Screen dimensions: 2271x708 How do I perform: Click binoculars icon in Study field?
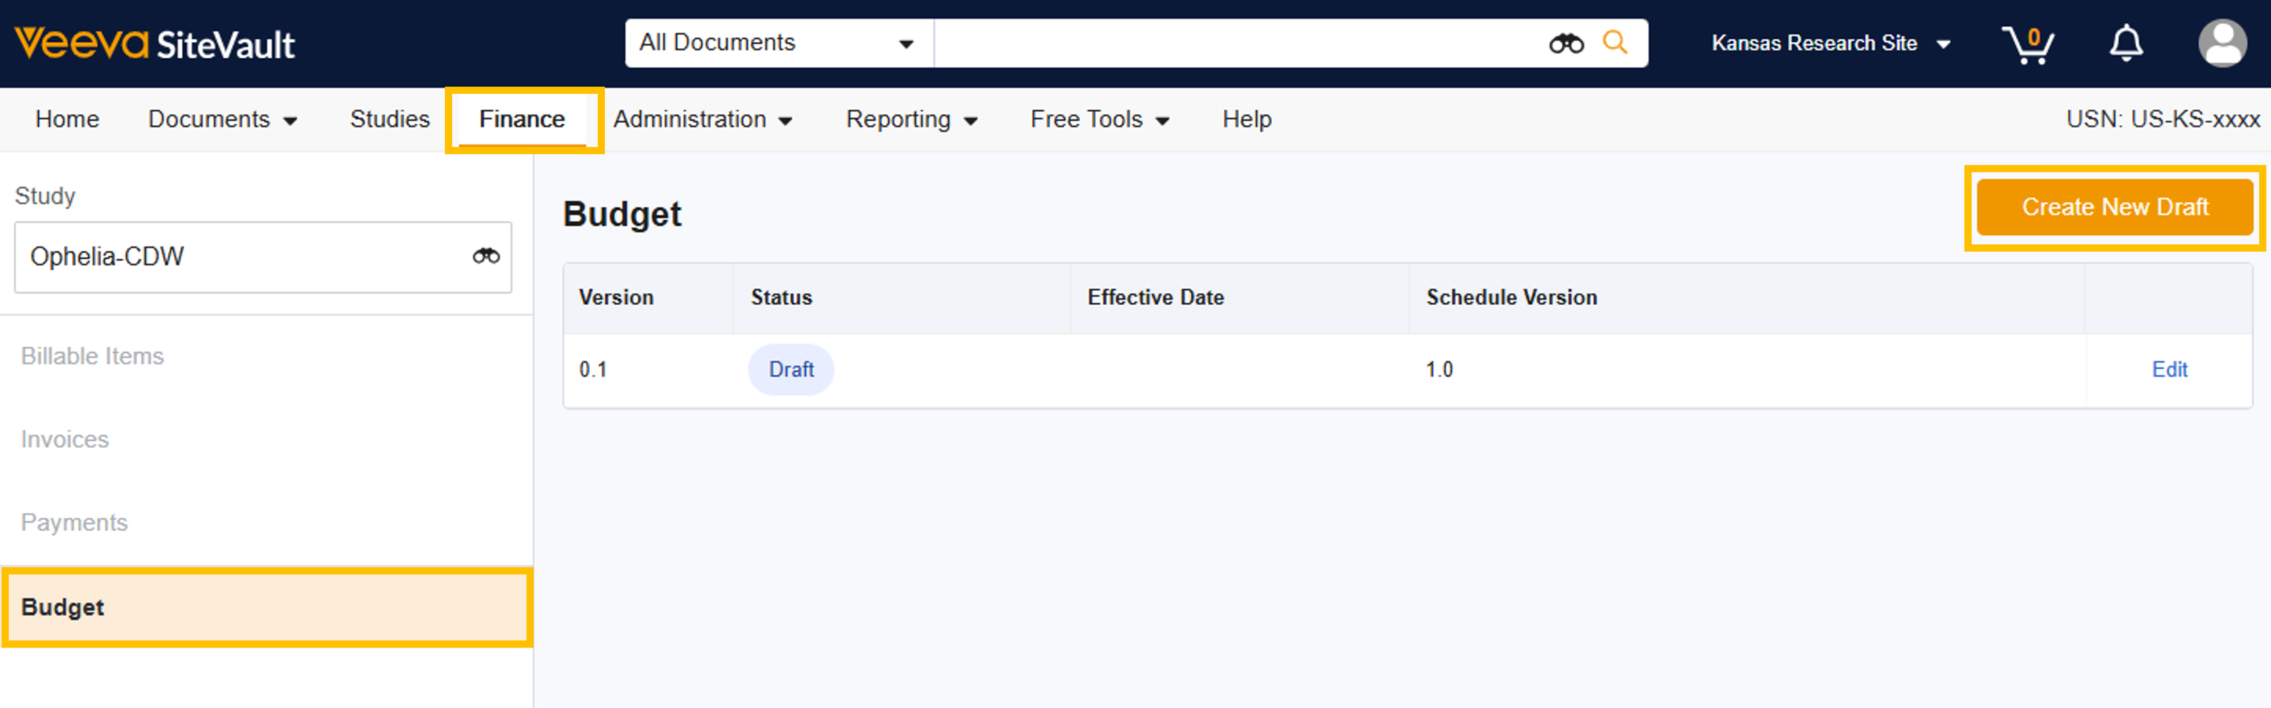[x=486, y=256]
